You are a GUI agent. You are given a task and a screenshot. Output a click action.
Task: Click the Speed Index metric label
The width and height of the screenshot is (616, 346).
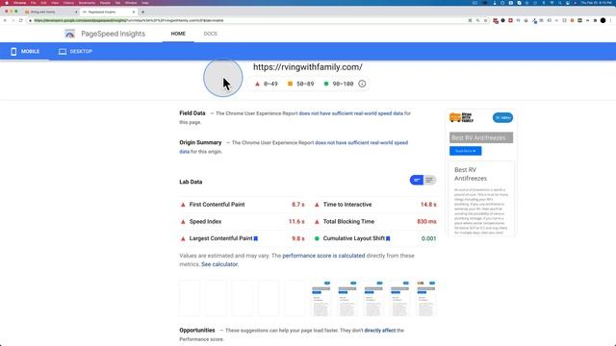pos(205,222)
